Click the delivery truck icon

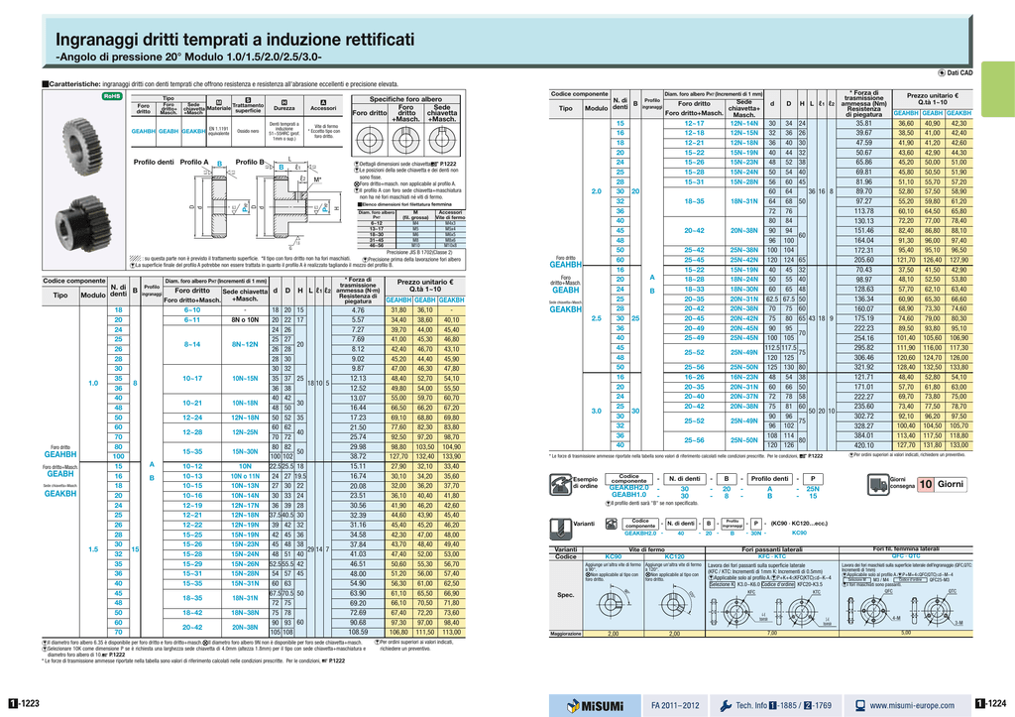[x=877, y=485]
